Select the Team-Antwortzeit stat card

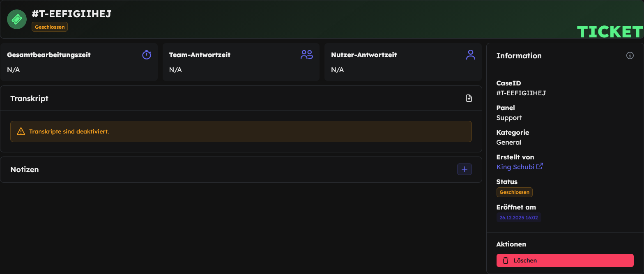pyautogui.click(x=241, y=62)
